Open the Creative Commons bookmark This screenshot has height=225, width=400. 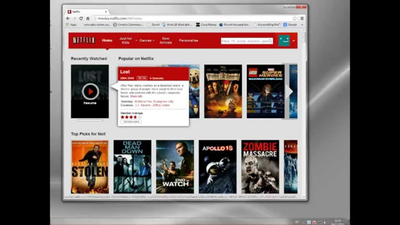(128, 24)
